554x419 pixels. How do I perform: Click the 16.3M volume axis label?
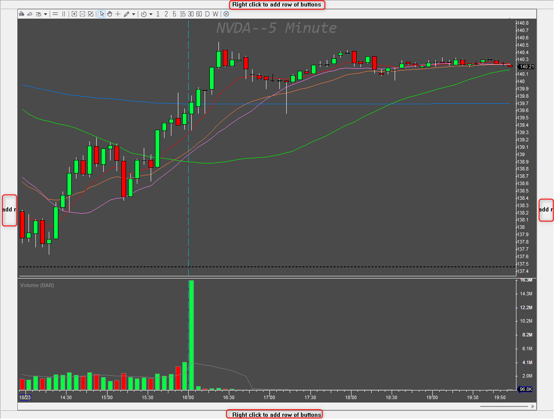pyautogui.click(x=526, y=280)
